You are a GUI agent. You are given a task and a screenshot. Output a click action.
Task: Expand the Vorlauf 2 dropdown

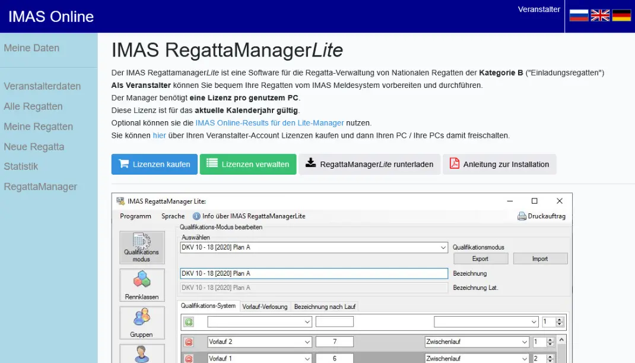coord(307,342)
